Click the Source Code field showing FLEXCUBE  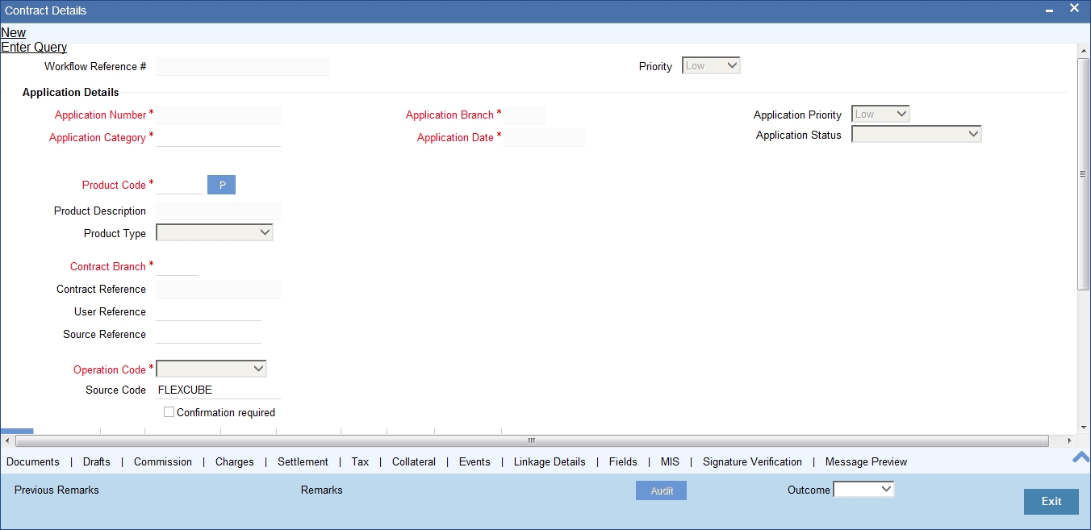pyautogui.click(x=218, y=390)
